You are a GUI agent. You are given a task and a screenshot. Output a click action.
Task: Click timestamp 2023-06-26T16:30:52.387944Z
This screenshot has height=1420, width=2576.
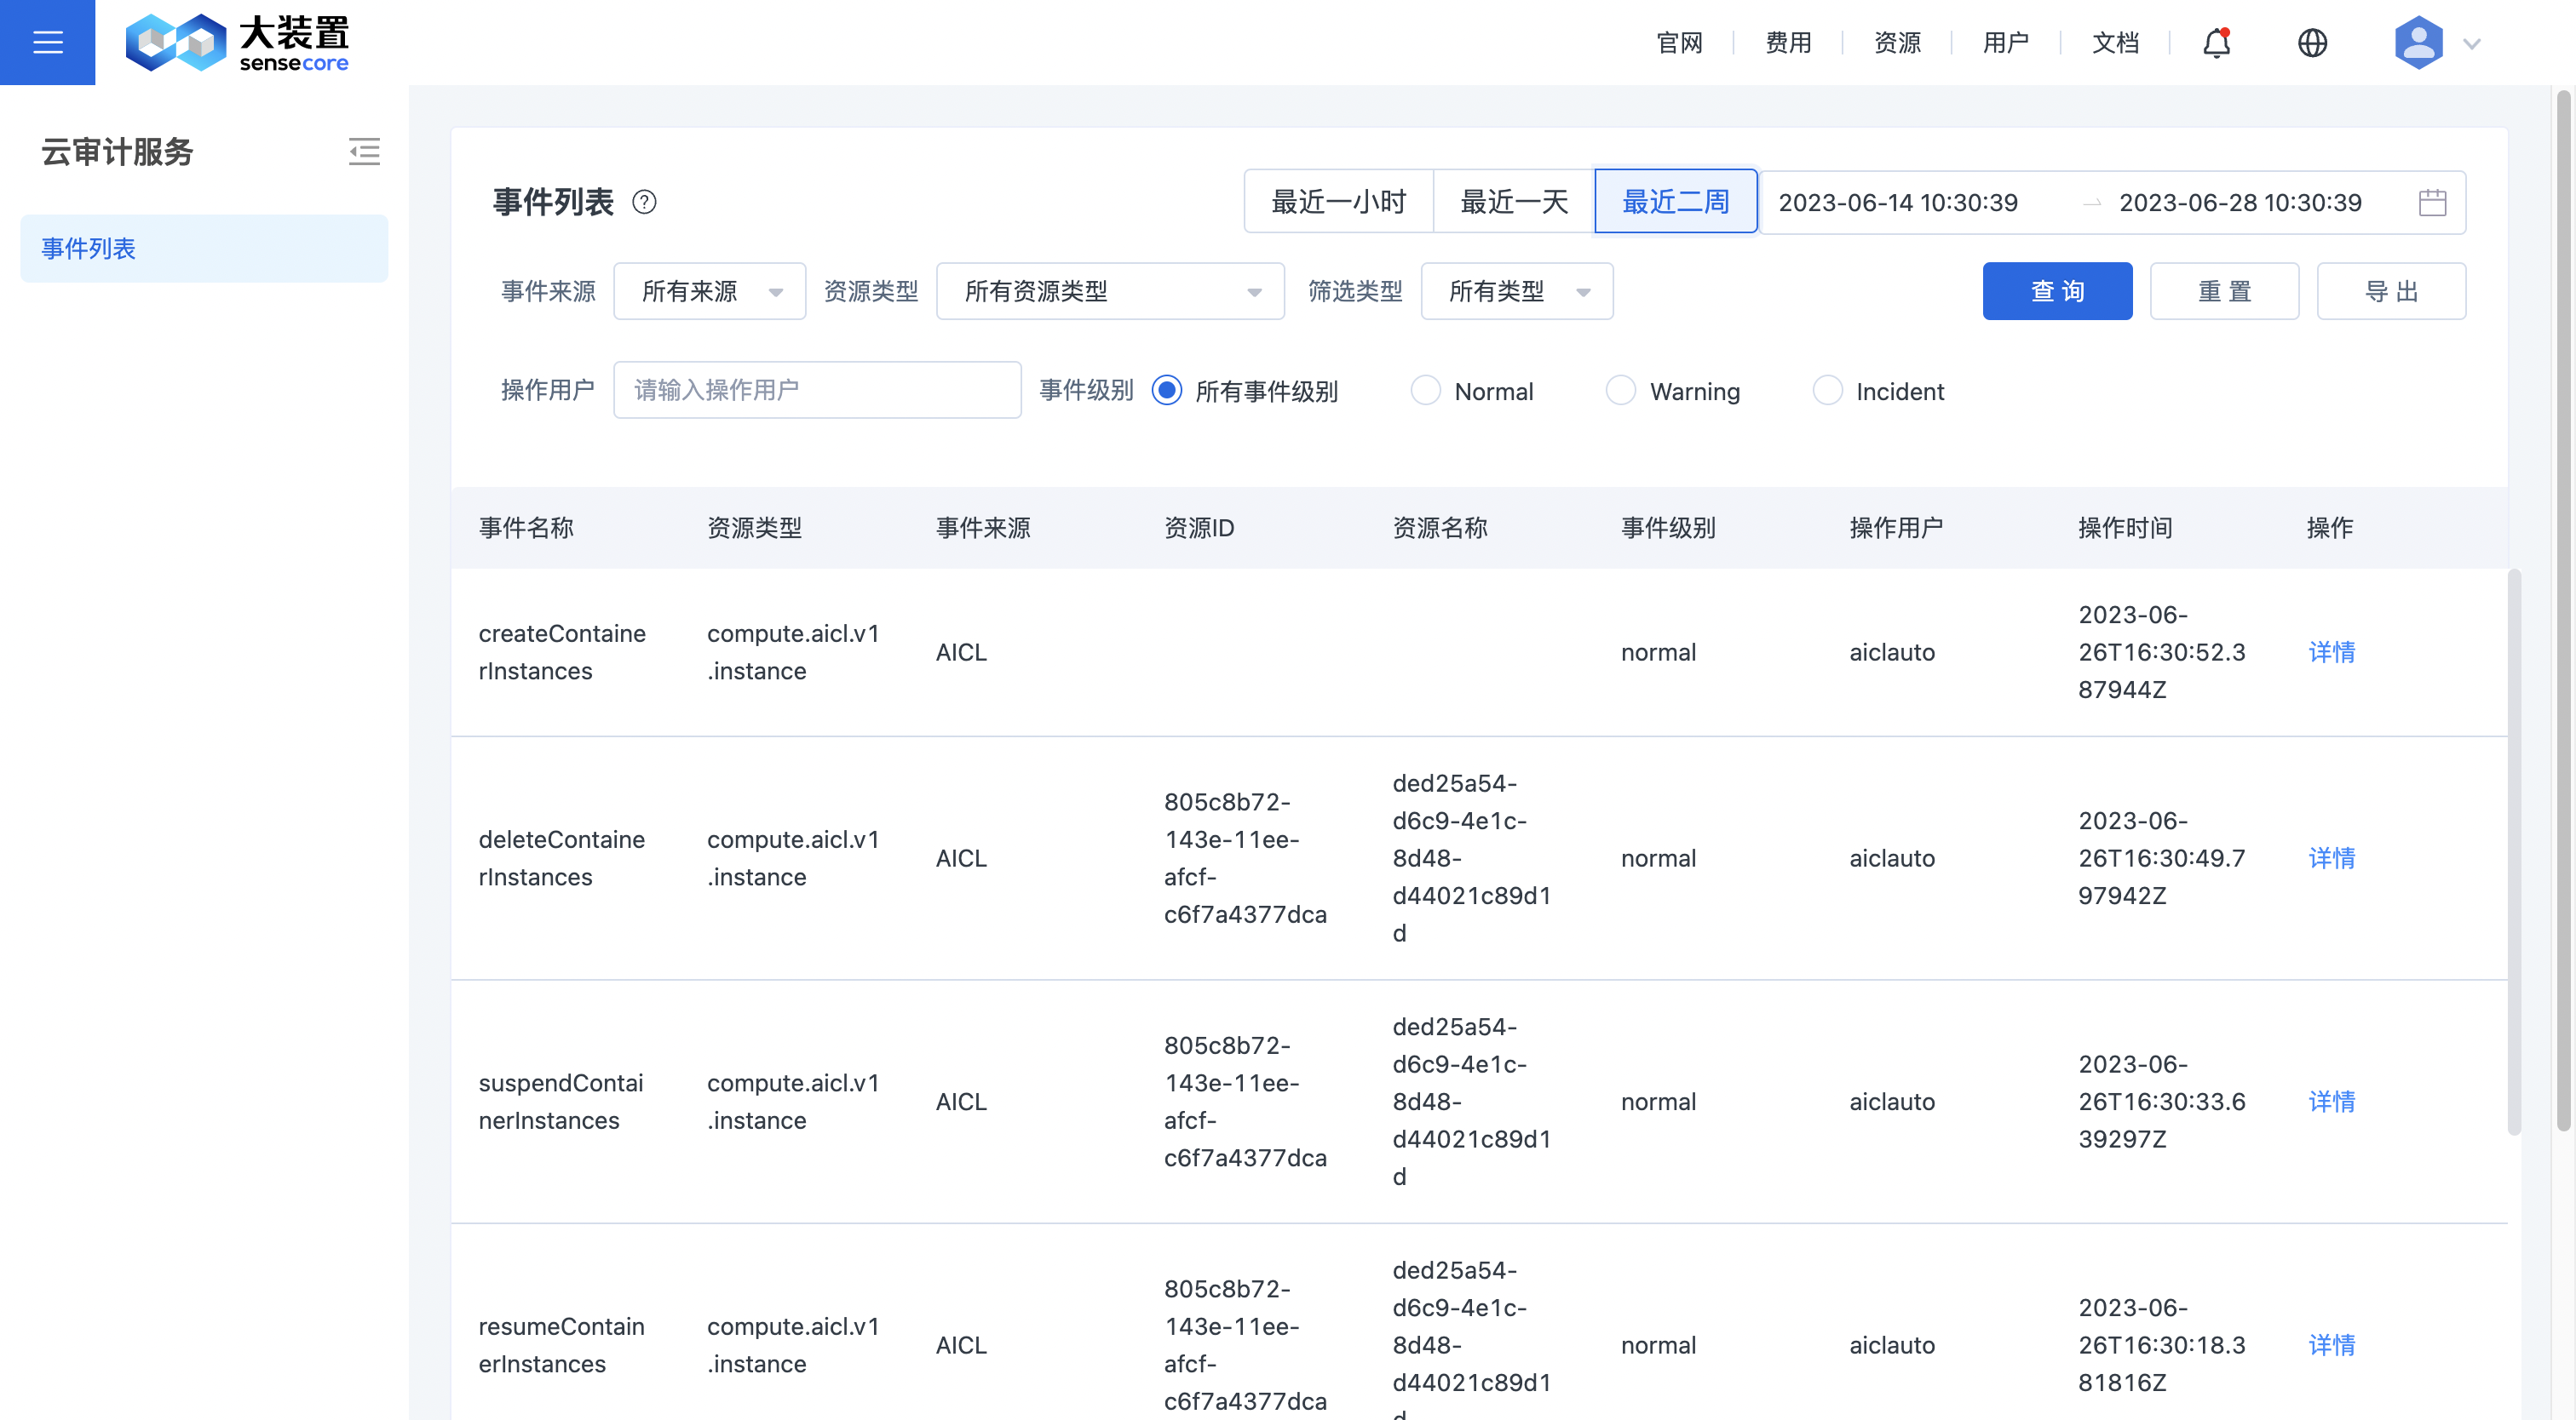click(x=2162, y=653)
